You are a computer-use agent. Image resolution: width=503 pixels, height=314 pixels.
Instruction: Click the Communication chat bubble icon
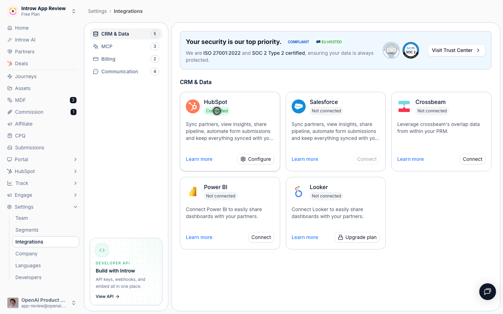(x=96, y=72)
